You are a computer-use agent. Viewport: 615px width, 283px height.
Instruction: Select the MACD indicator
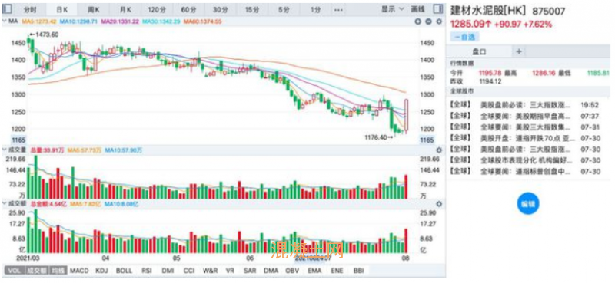pos(79,271)
